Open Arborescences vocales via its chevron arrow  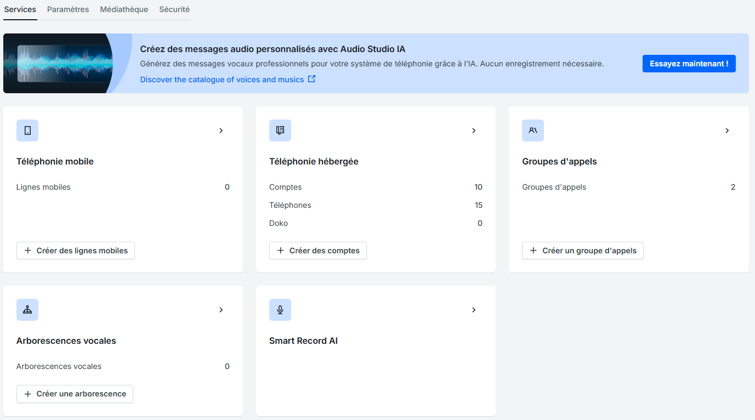coord(221,310)
